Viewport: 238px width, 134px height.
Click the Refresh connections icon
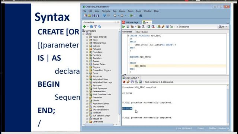[91, 26]
